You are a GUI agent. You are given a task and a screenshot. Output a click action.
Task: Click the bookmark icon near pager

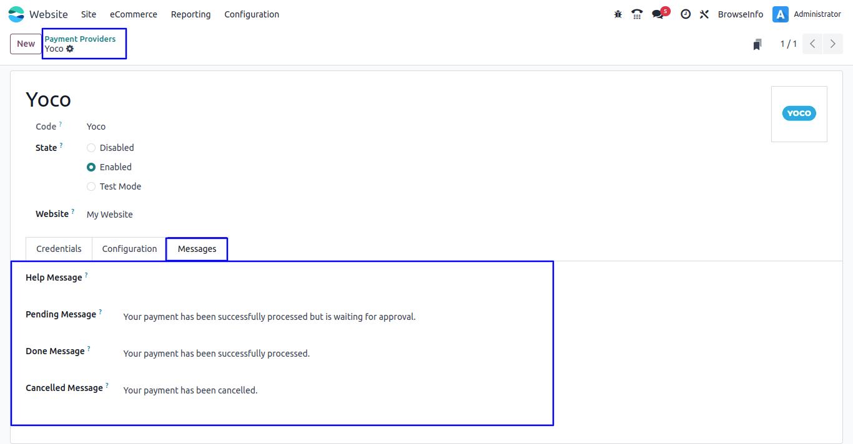point(757,44)
